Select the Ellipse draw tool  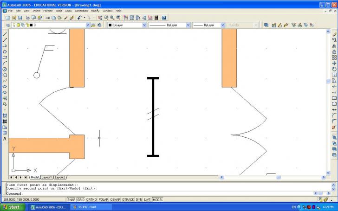(5, 87)
